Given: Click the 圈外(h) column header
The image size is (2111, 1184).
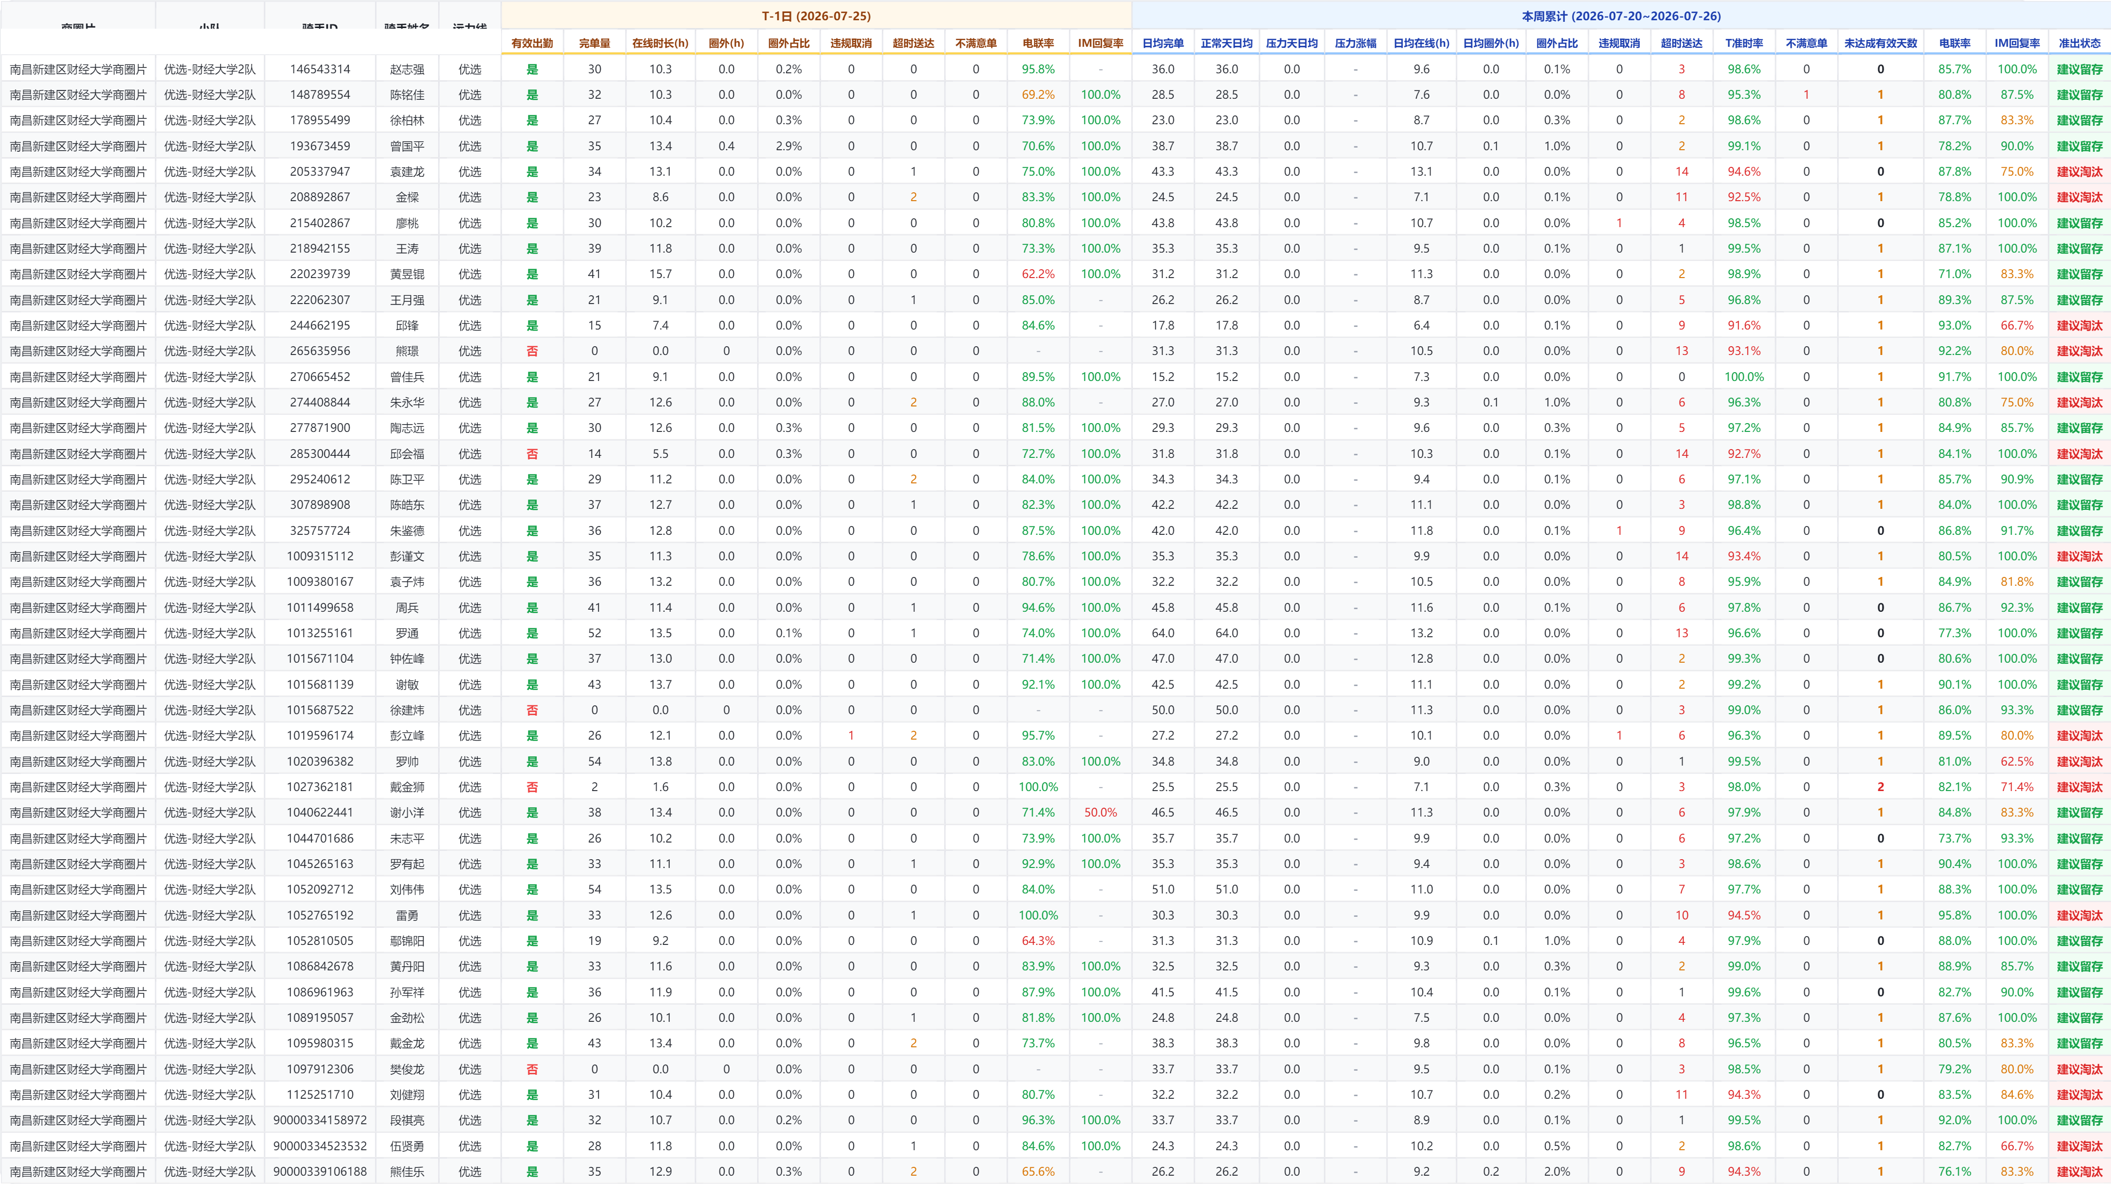Looking at the screenshot, I should click(726, 44).
